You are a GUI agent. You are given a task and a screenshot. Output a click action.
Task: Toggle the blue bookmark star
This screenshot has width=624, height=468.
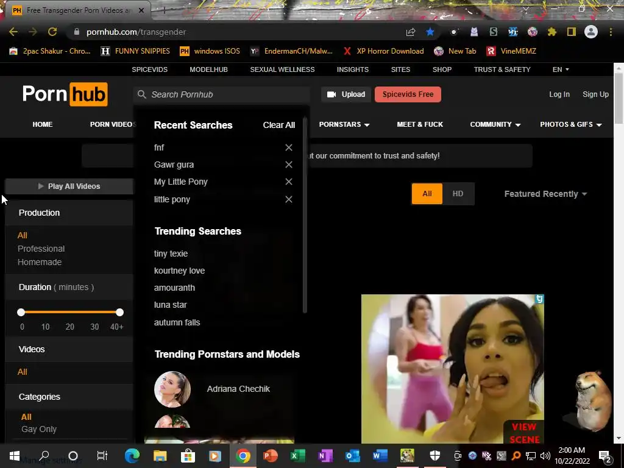[430, 32]
